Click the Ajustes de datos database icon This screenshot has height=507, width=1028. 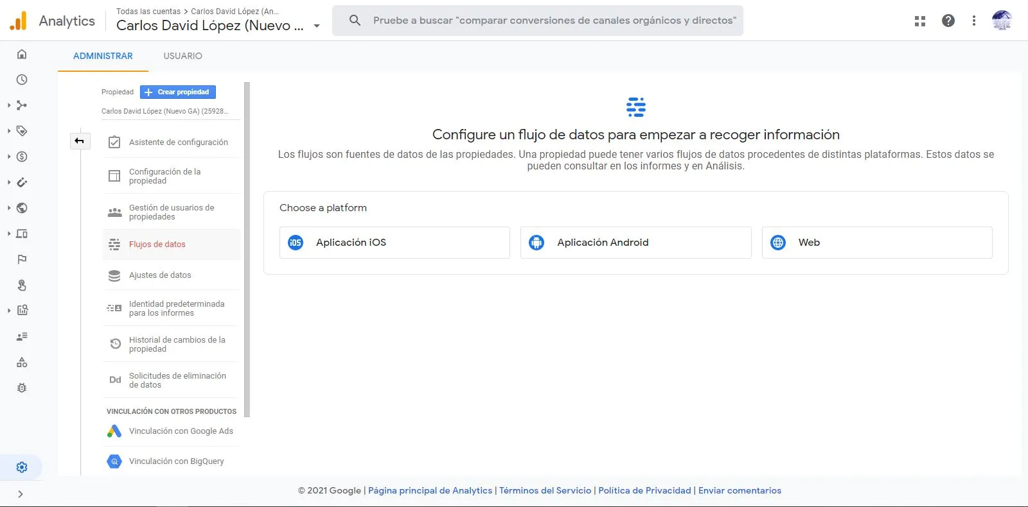114,275
